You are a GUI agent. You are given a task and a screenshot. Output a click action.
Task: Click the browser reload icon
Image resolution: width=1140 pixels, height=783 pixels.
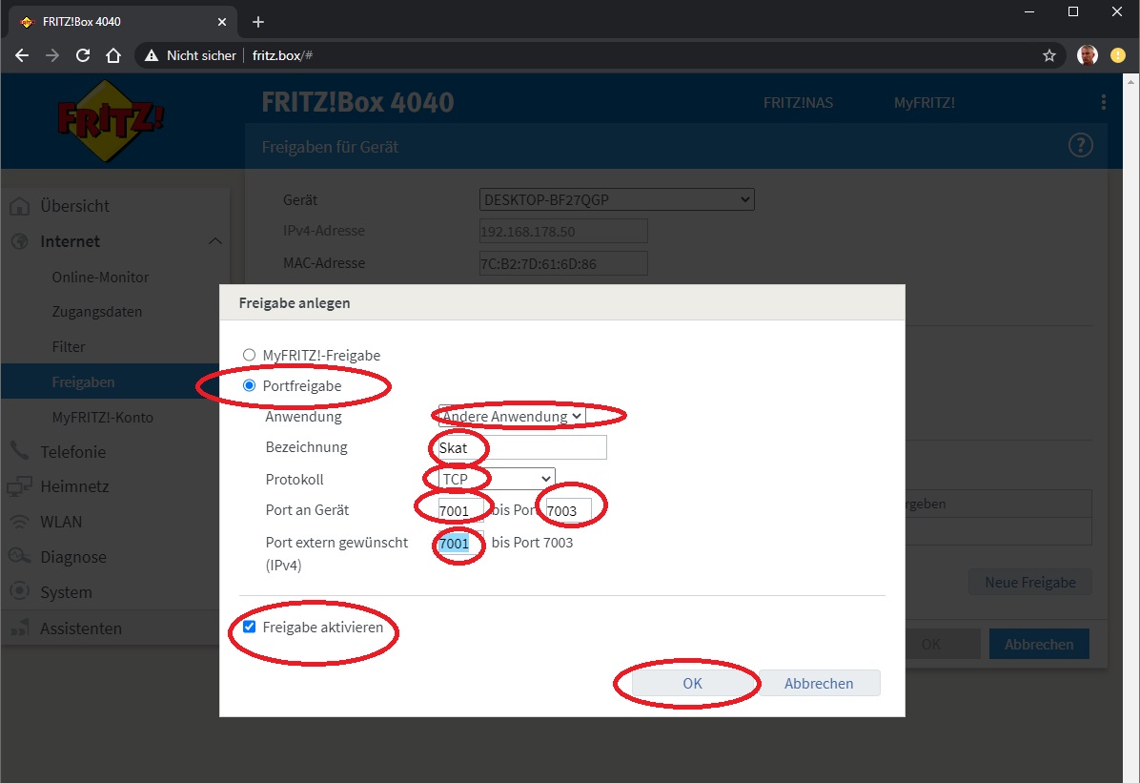pos(83,55)
